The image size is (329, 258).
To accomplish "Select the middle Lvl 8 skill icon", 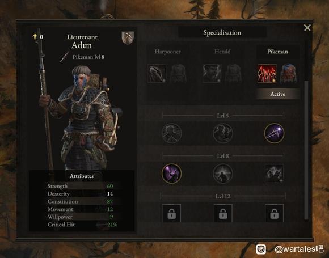I will click(223, 174).
